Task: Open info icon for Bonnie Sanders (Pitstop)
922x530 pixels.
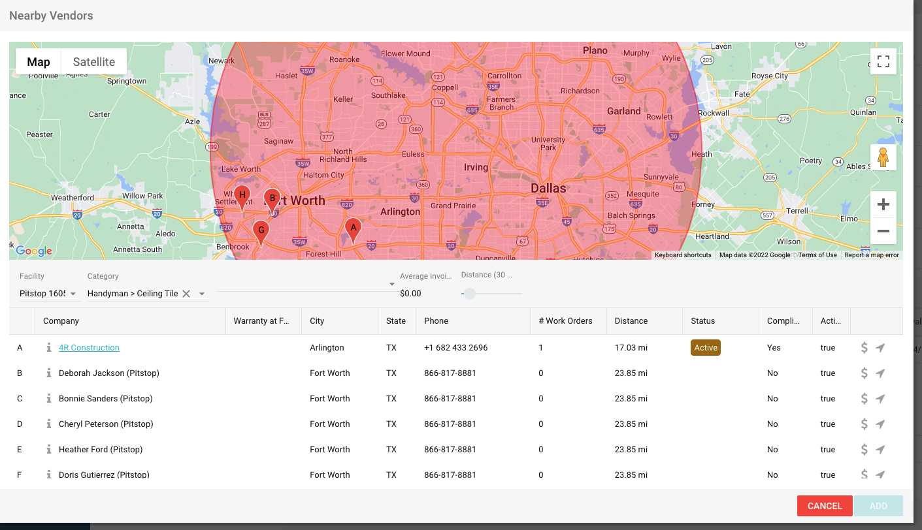Action: coord(49,399)
